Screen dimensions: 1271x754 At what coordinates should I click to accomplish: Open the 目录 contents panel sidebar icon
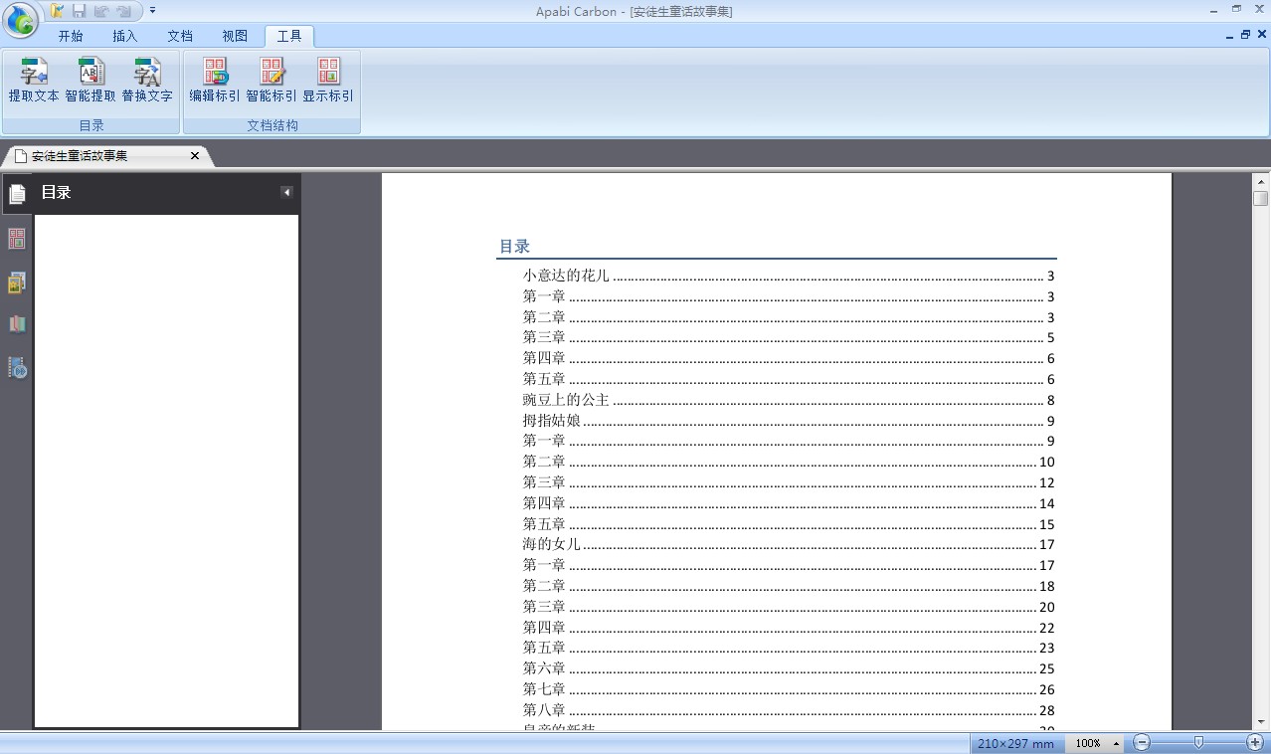(17, 195)
